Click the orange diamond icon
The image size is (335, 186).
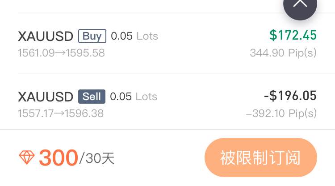tap(26, 158)
